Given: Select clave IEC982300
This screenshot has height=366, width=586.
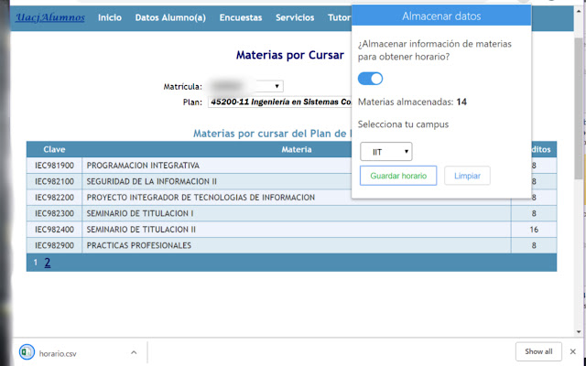Looking at the screenshot, I should tap(54, 213).
